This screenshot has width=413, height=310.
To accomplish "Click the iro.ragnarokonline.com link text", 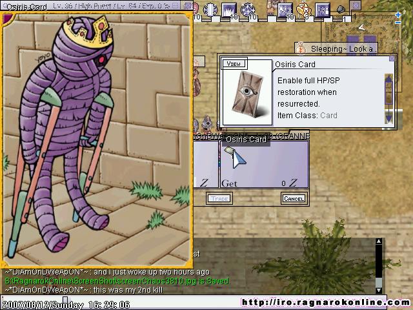I will [x=326, y=302].
